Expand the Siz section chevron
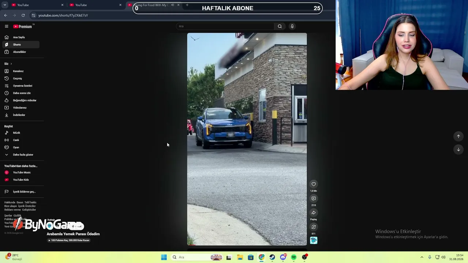The height and width of the screenshot is (263, 468). coord(11,64)
